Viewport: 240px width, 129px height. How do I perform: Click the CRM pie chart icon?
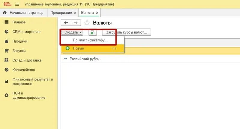[6, 32]
